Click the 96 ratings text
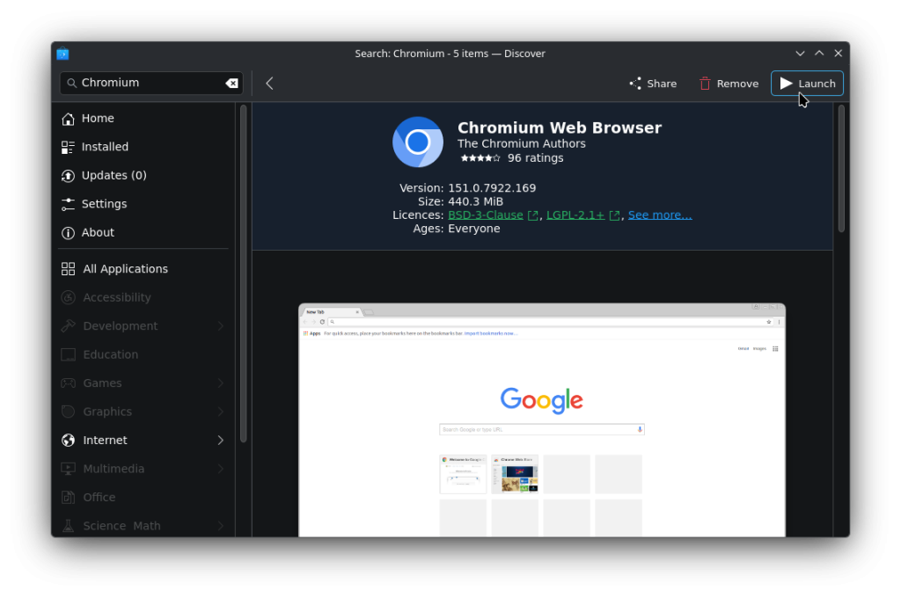 coord(535,158)
